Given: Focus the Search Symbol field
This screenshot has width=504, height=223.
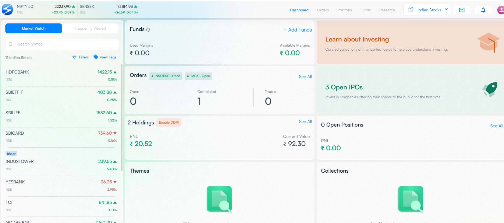Looking at the screenshot, I should [62, 44].
